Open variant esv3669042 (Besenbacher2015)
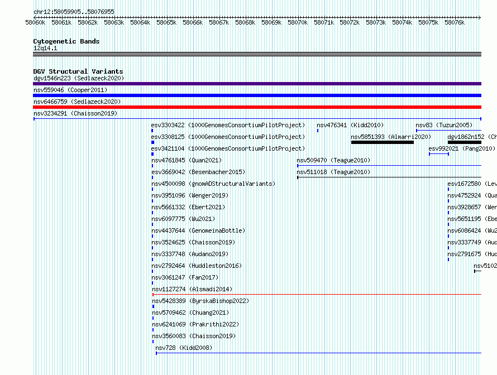Screen dimensions: 497x375 198,172
